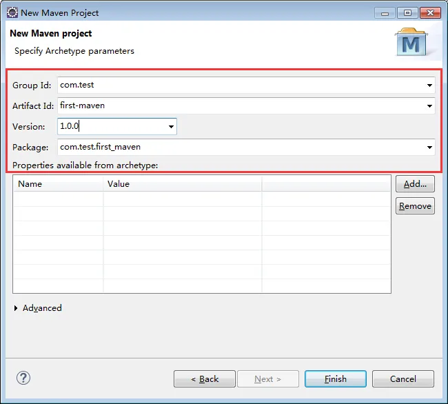
Task: Open the Group Id dropdown arrow
Action: coord(429,85)
